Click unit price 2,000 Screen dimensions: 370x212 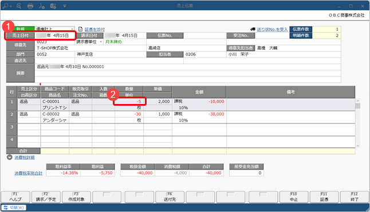tap(164, 101)
